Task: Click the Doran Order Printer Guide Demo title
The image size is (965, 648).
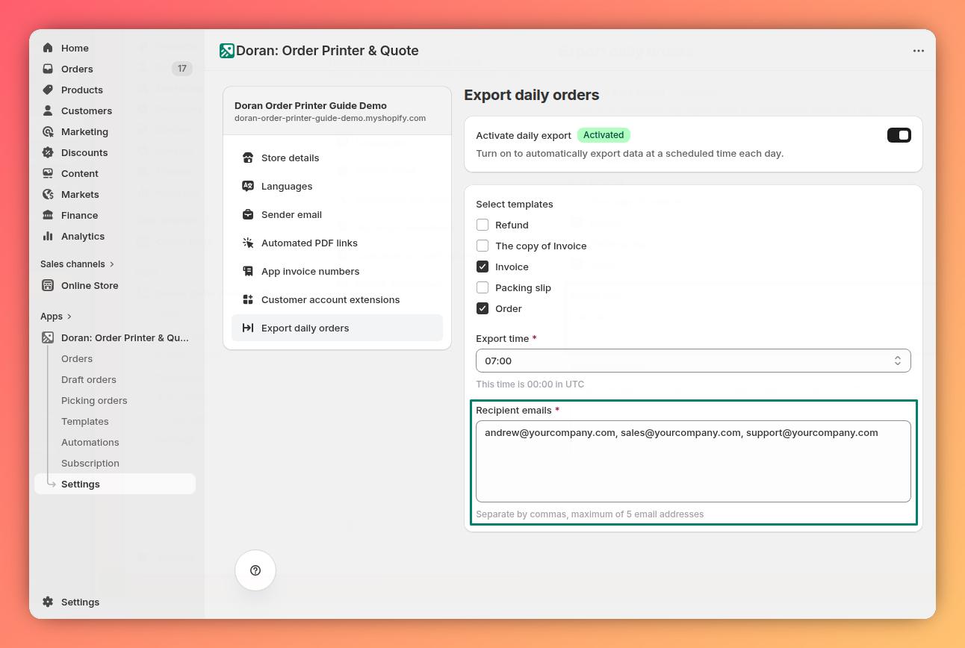Action: click(311, 105)
